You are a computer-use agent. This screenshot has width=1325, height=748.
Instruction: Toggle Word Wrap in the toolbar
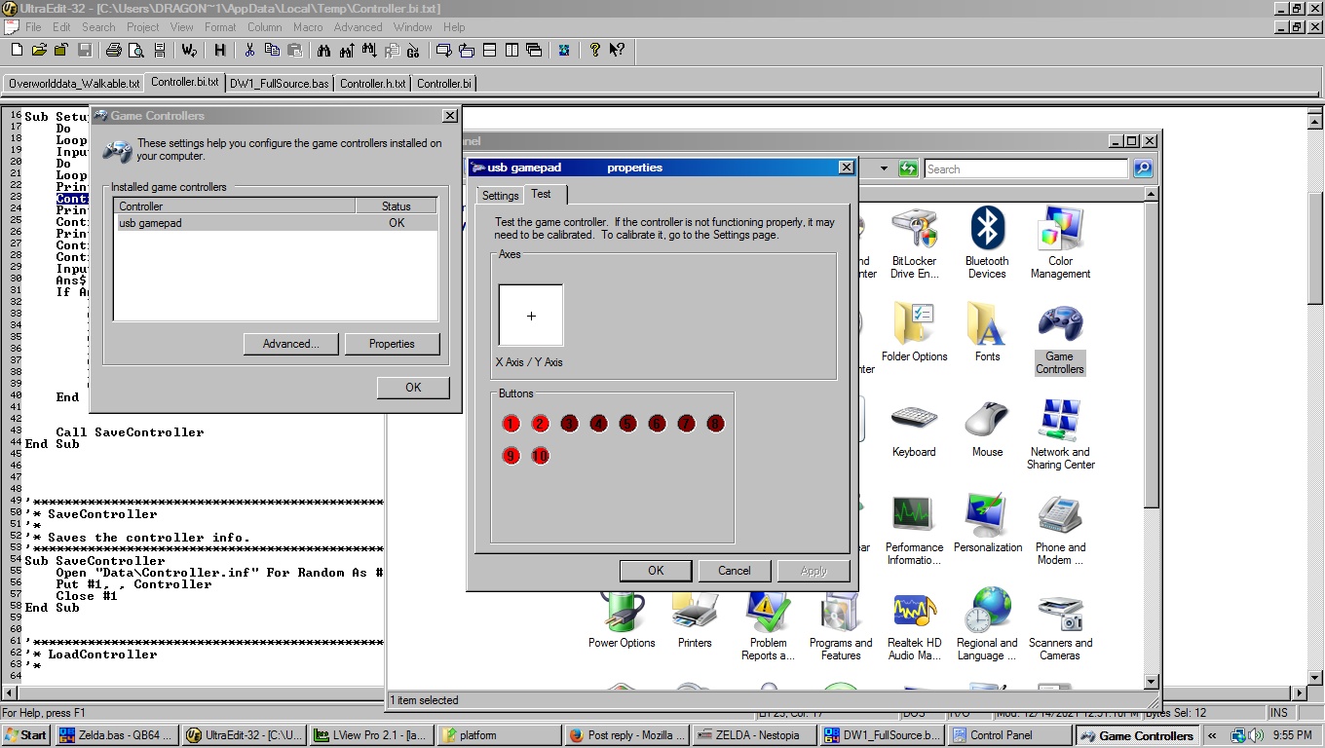click(189, 50)
